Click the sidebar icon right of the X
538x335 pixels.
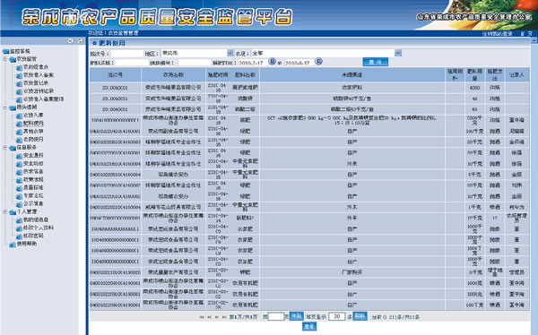click(80, 41)
